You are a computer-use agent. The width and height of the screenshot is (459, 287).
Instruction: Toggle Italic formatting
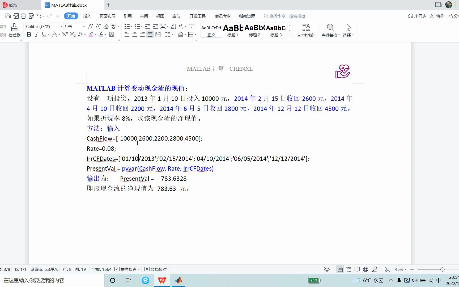(37, 34)
